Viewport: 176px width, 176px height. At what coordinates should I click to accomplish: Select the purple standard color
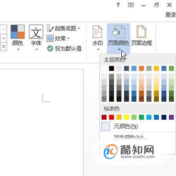[x=171, y=117]
